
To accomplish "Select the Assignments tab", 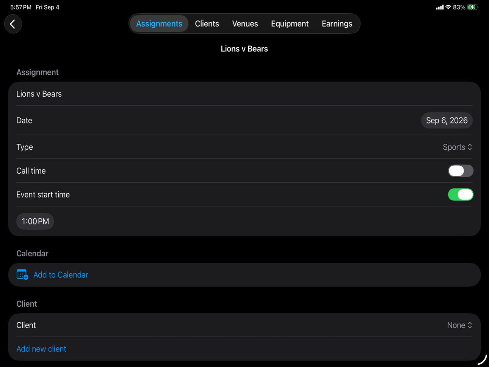I will [159, 24].
